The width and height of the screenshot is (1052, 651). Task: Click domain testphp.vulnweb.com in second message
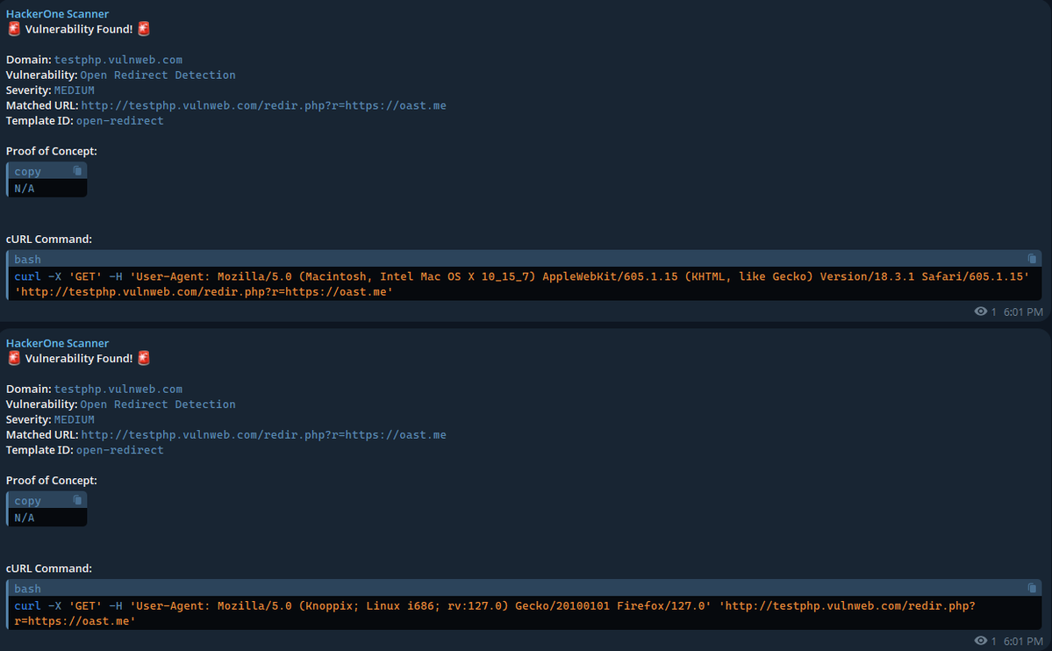(118, 390)
